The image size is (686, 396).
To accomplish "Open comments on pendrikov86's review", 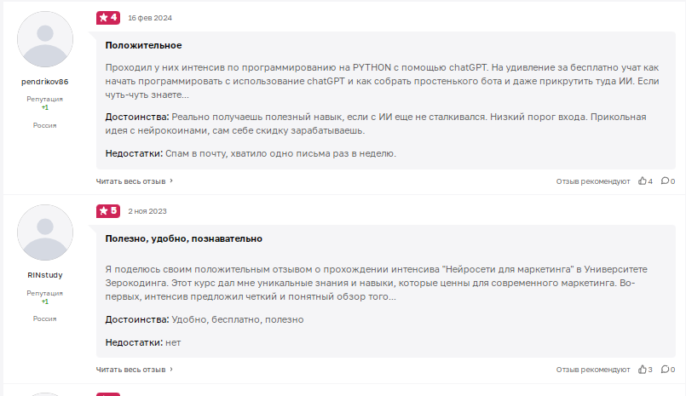I will (x=665, y=181).
